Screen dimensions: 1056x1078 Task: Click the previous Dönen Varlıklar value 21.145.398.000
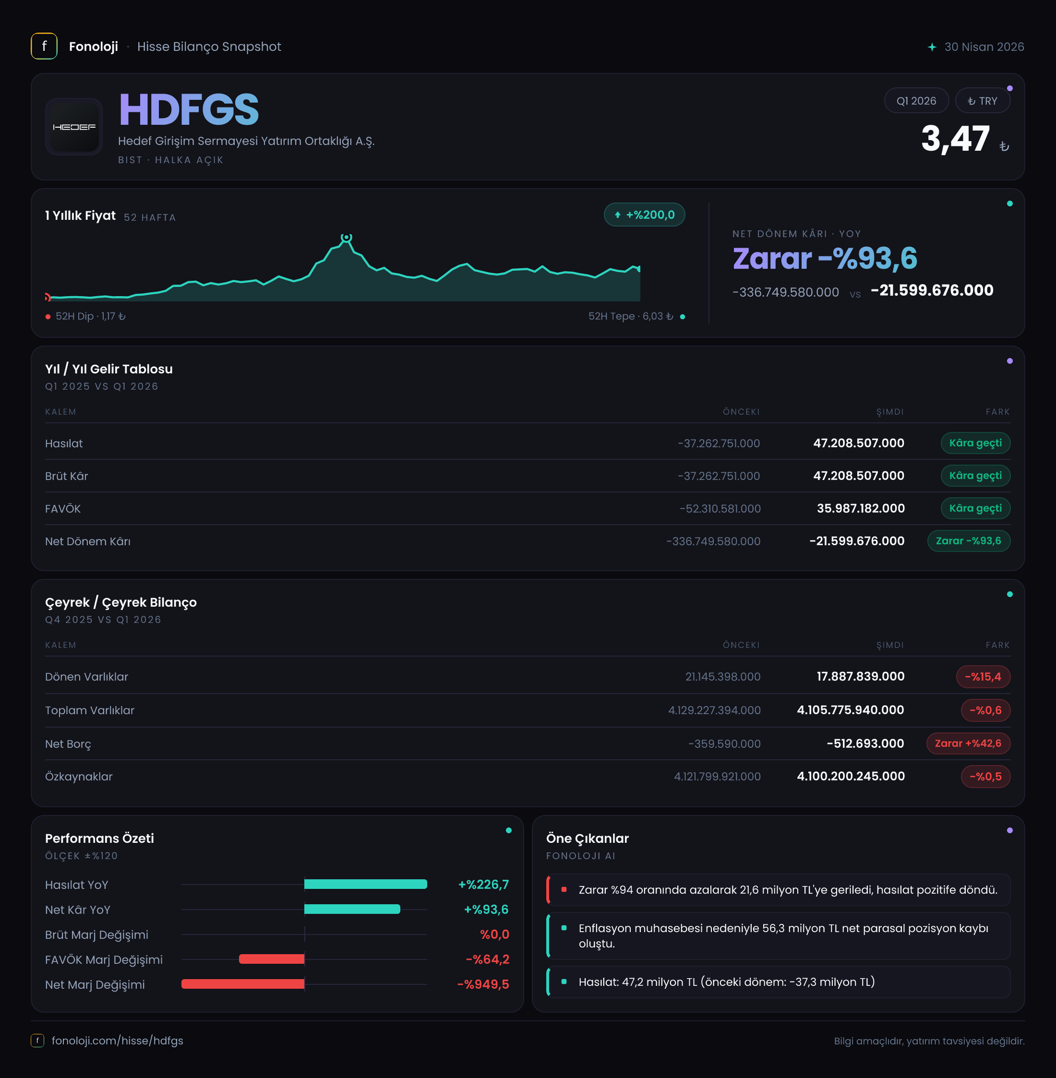723,677
